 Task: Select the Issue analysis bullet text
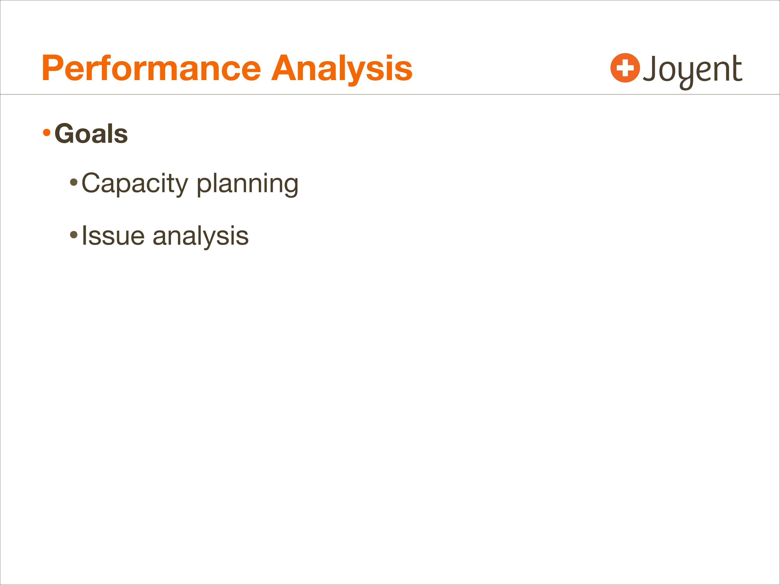tap(165, 236)
